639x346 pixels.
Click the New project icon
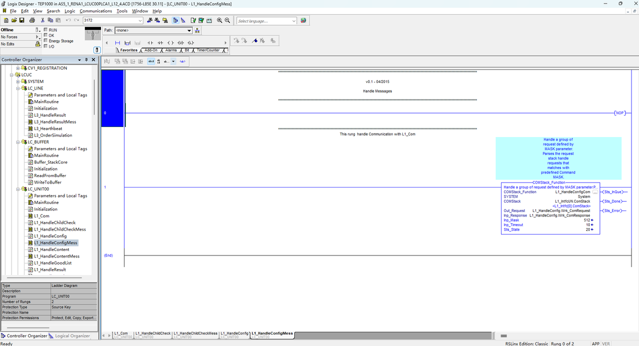[x=6, y=20]
